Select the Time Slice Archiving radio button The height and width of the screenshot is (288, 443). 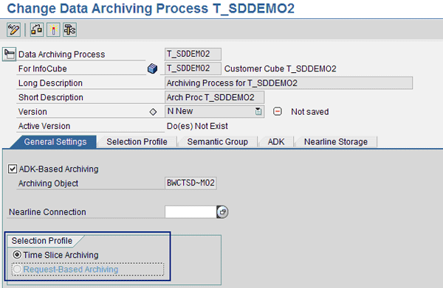(x=17, y=255)
